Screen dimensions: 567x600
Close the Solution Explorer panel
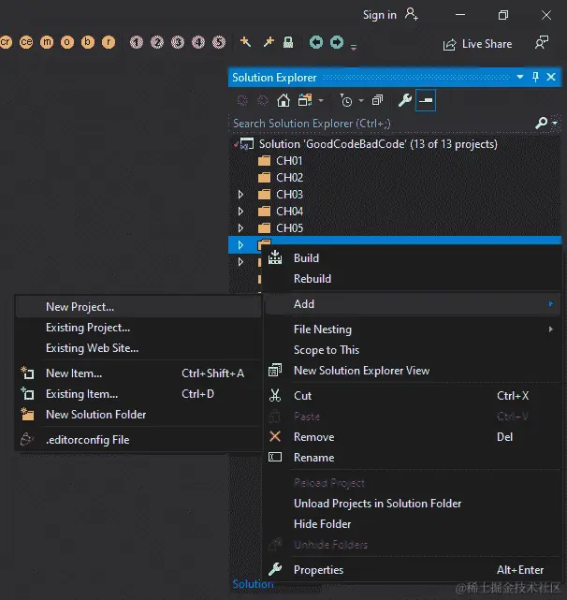(551, 77)
